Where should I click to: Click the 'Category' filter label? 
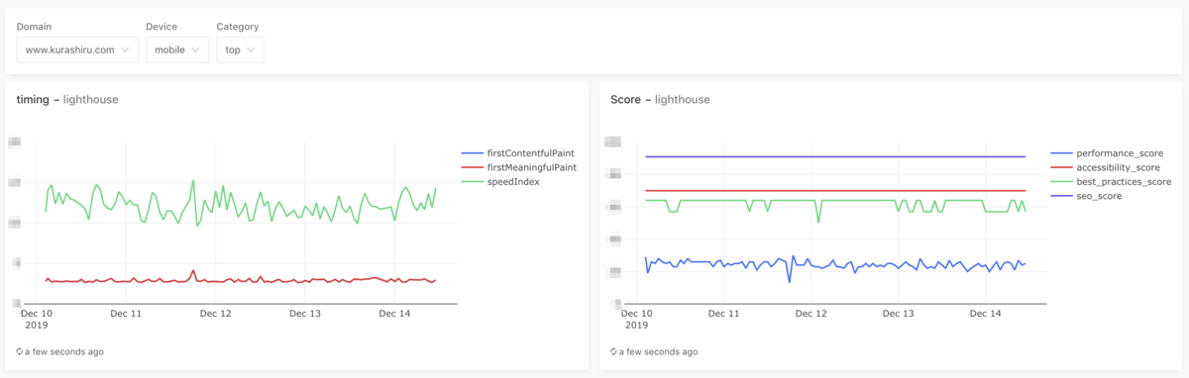[239, 26]
